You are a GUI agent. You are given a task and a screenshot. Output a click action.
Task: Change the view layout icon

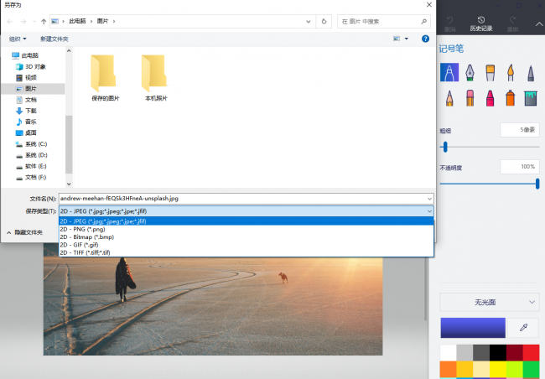397,39
